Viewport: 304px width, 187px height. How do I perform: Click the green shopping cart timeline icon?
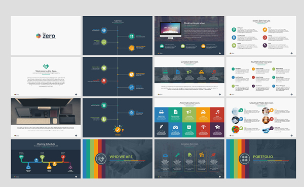click(x=104, y=105)
